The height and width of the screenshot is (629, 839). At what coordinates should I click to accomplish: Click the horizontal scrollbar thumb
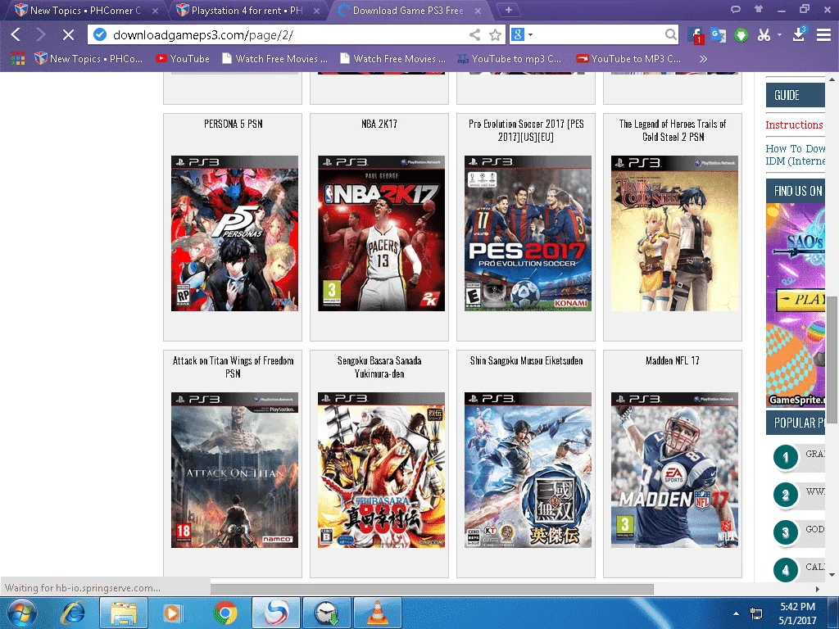[431, 589]
